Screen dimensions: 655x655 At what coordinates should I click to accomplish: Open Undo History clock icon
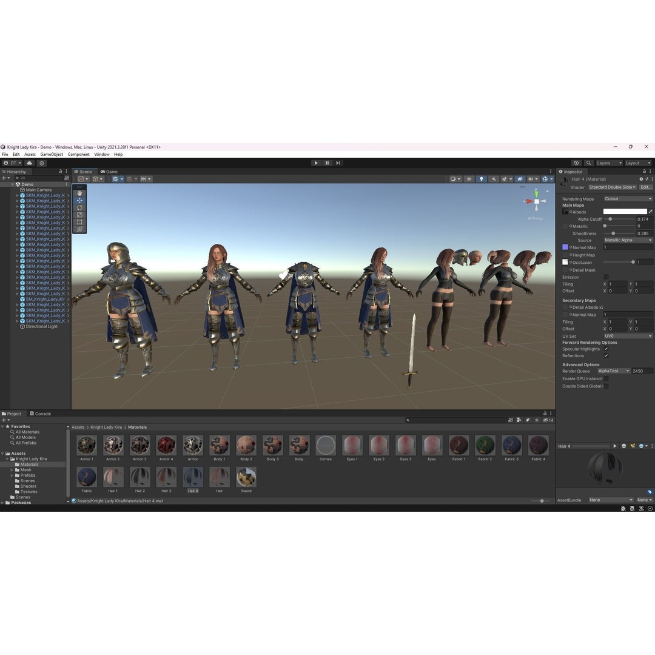pos(577,163)
